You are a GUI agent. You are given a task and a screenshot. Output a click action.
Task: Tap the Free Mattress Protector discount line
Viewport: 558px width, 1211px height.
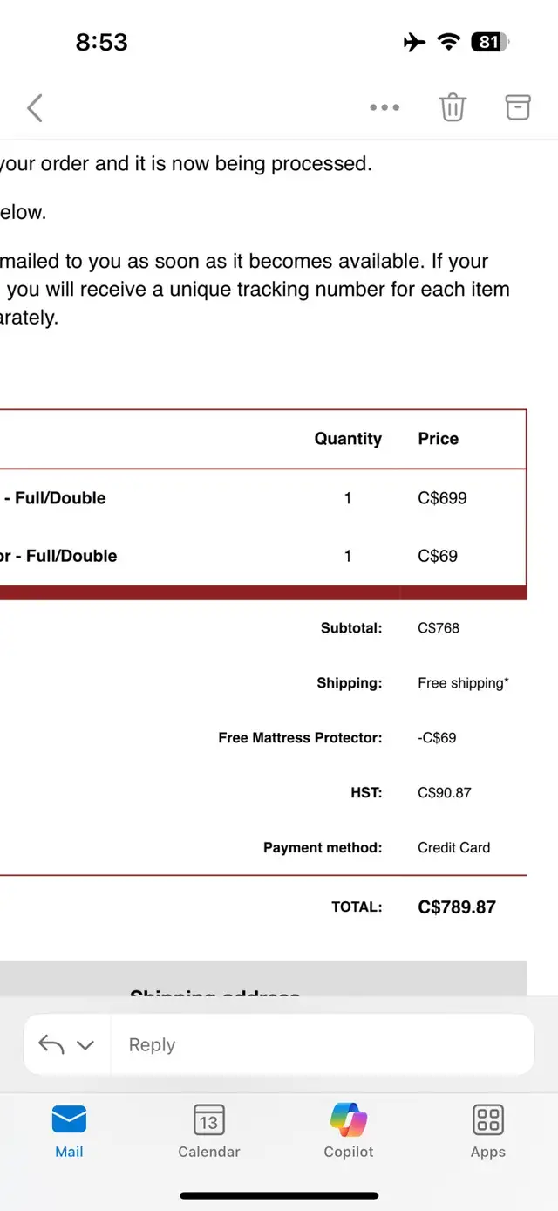(x=300, y=738)
